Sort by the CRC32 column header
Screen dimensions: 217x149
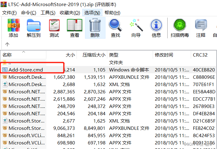coord(204,55)
